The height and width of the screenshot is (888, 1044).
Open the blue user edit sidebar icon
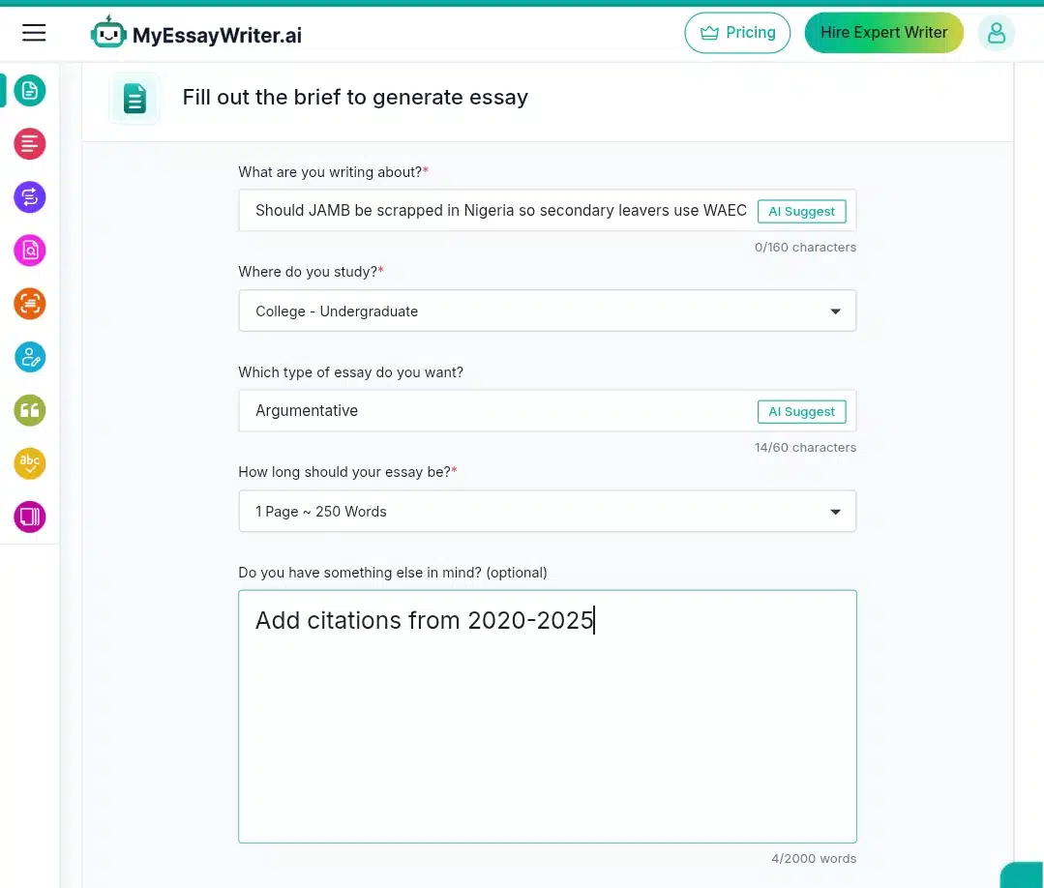pyautogui.click(x=30, y=357)
